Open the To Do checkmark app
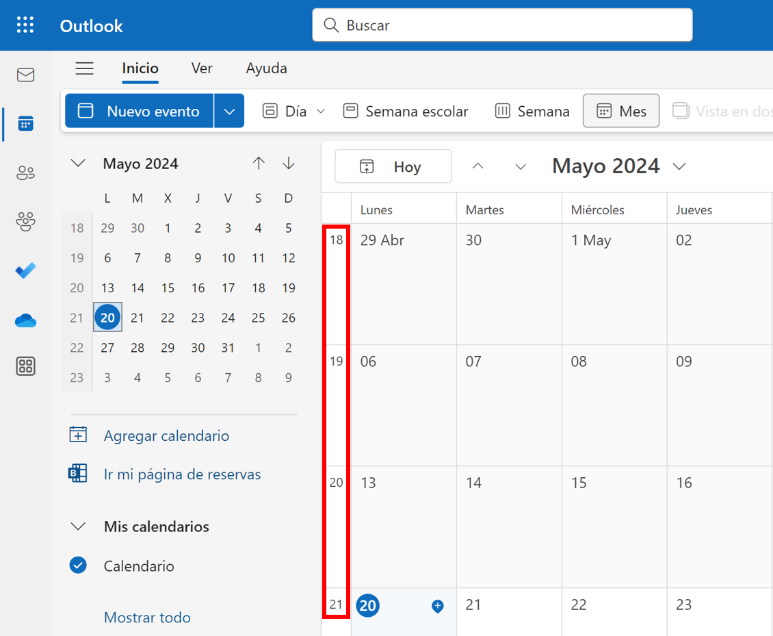 point(25,270)
